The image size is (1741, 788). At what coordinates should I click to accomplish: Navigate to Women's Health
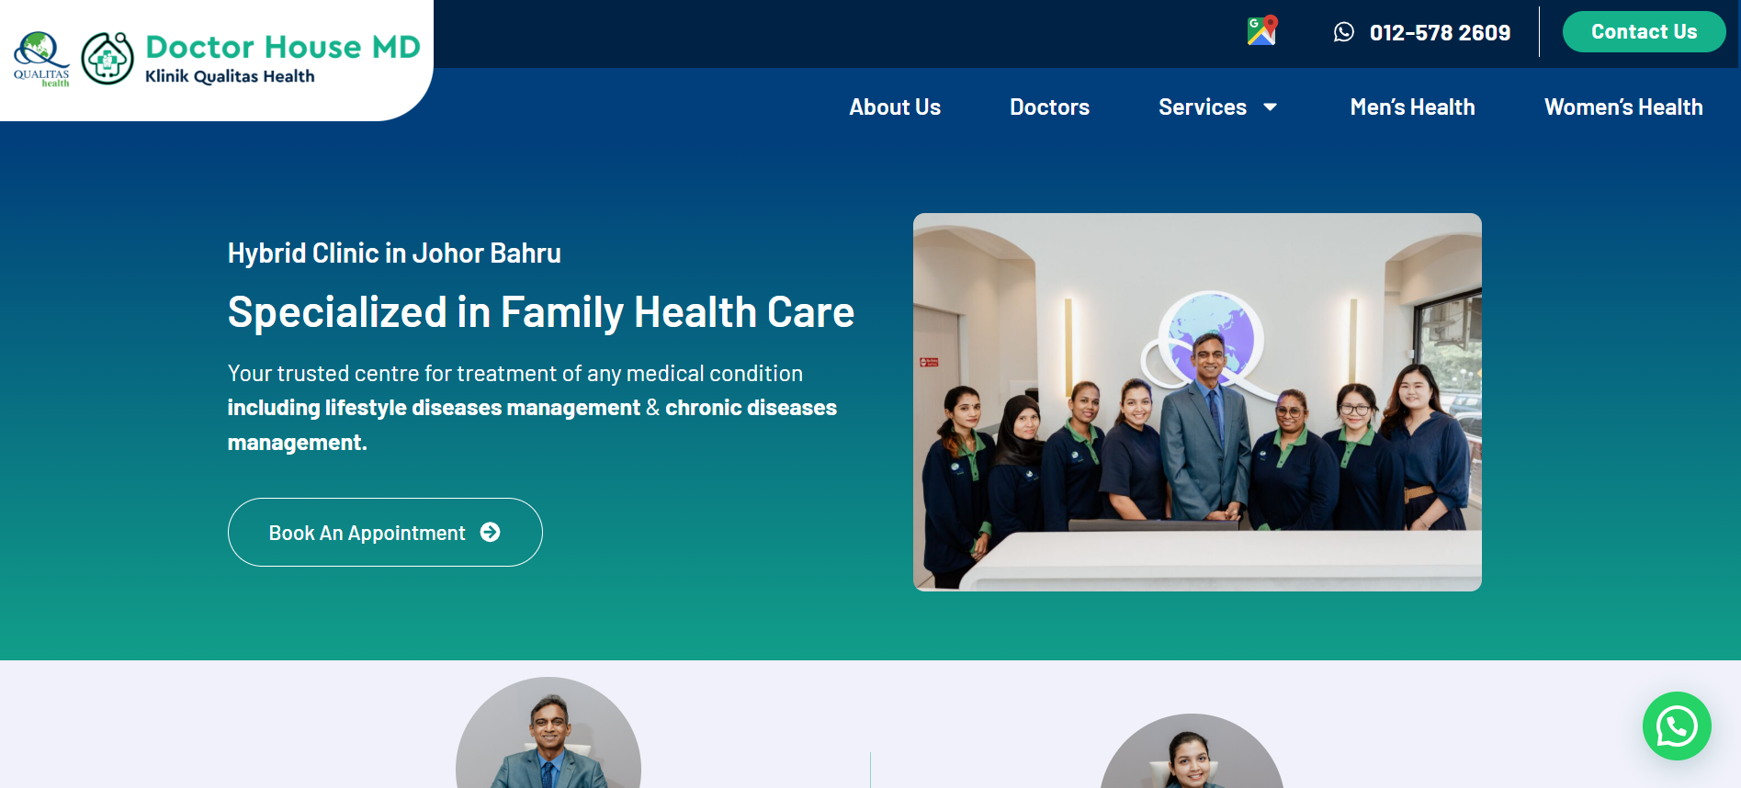pos(1623,107)
